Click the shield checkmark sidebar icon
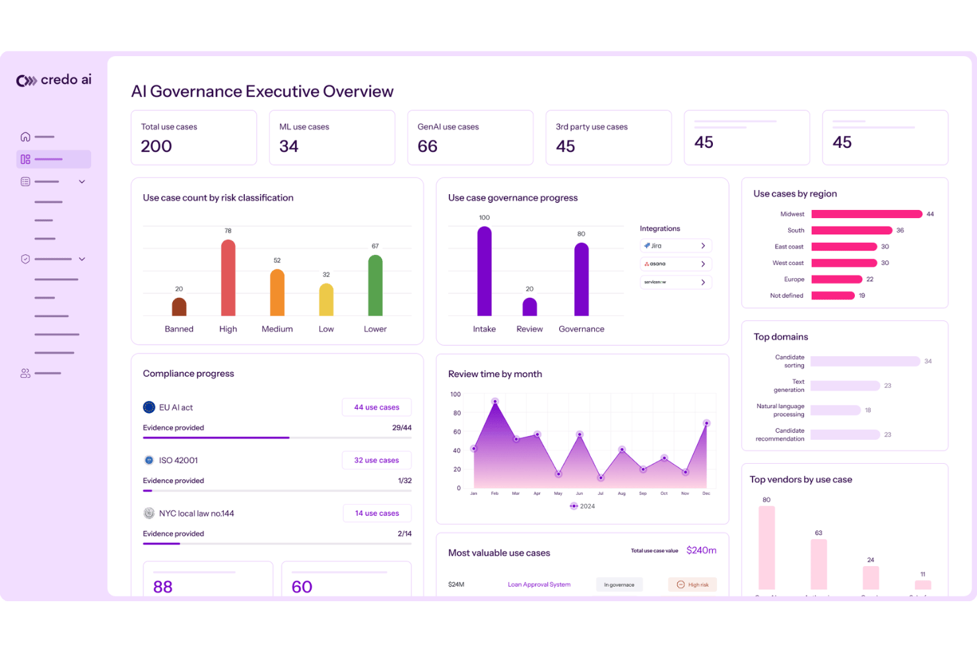Image resolution: width=977 pixels, height=652 pixels. [25, 259]
